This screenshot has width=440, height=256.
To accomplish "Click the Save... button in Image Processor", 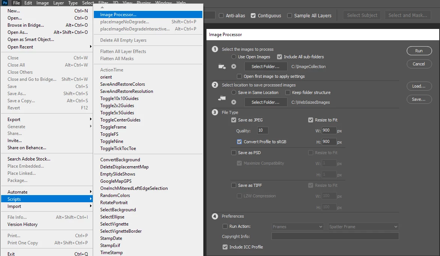I will 419,99.
